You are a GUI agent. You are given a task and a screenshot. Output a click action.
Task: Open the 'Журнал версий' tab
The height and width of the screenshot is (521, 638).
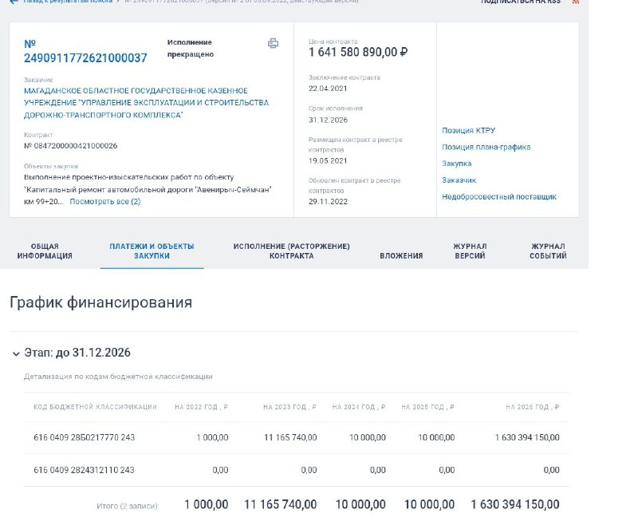tap(470, 251)
